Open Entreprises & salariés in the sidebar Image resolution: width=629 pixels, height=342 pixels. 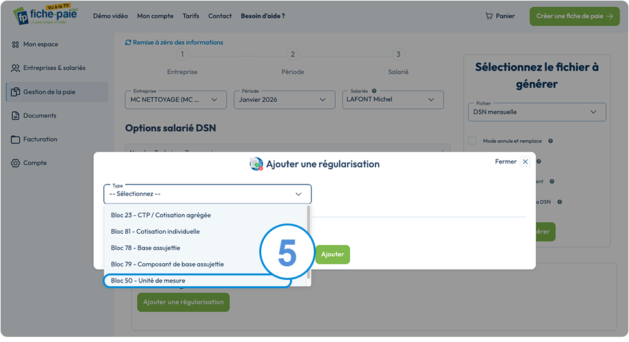[54, 68]
